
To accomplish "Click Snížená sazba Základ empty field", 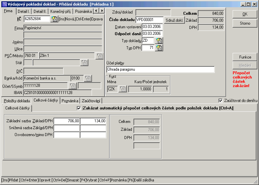I will tap(67, 128).
